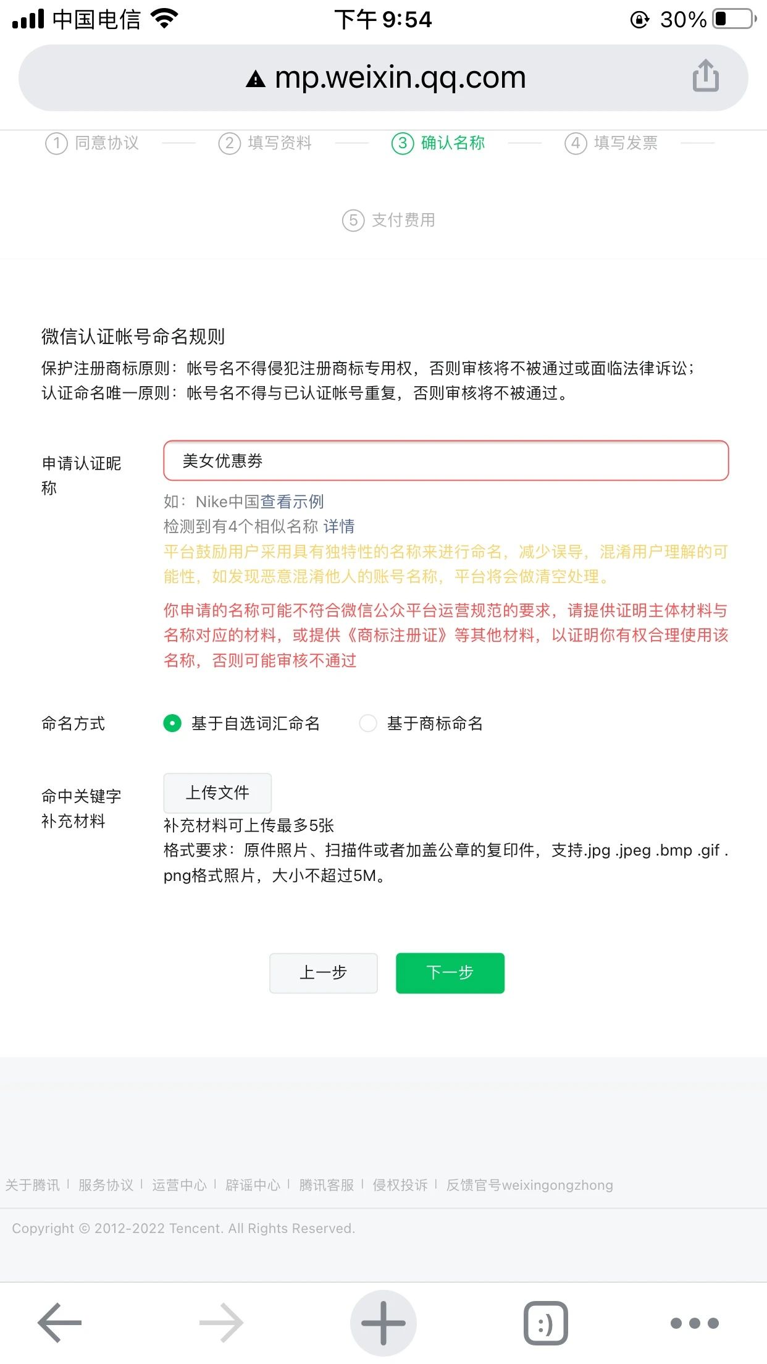Open 侵权投诉 footer link
767x1364 pixels.
400,1185
